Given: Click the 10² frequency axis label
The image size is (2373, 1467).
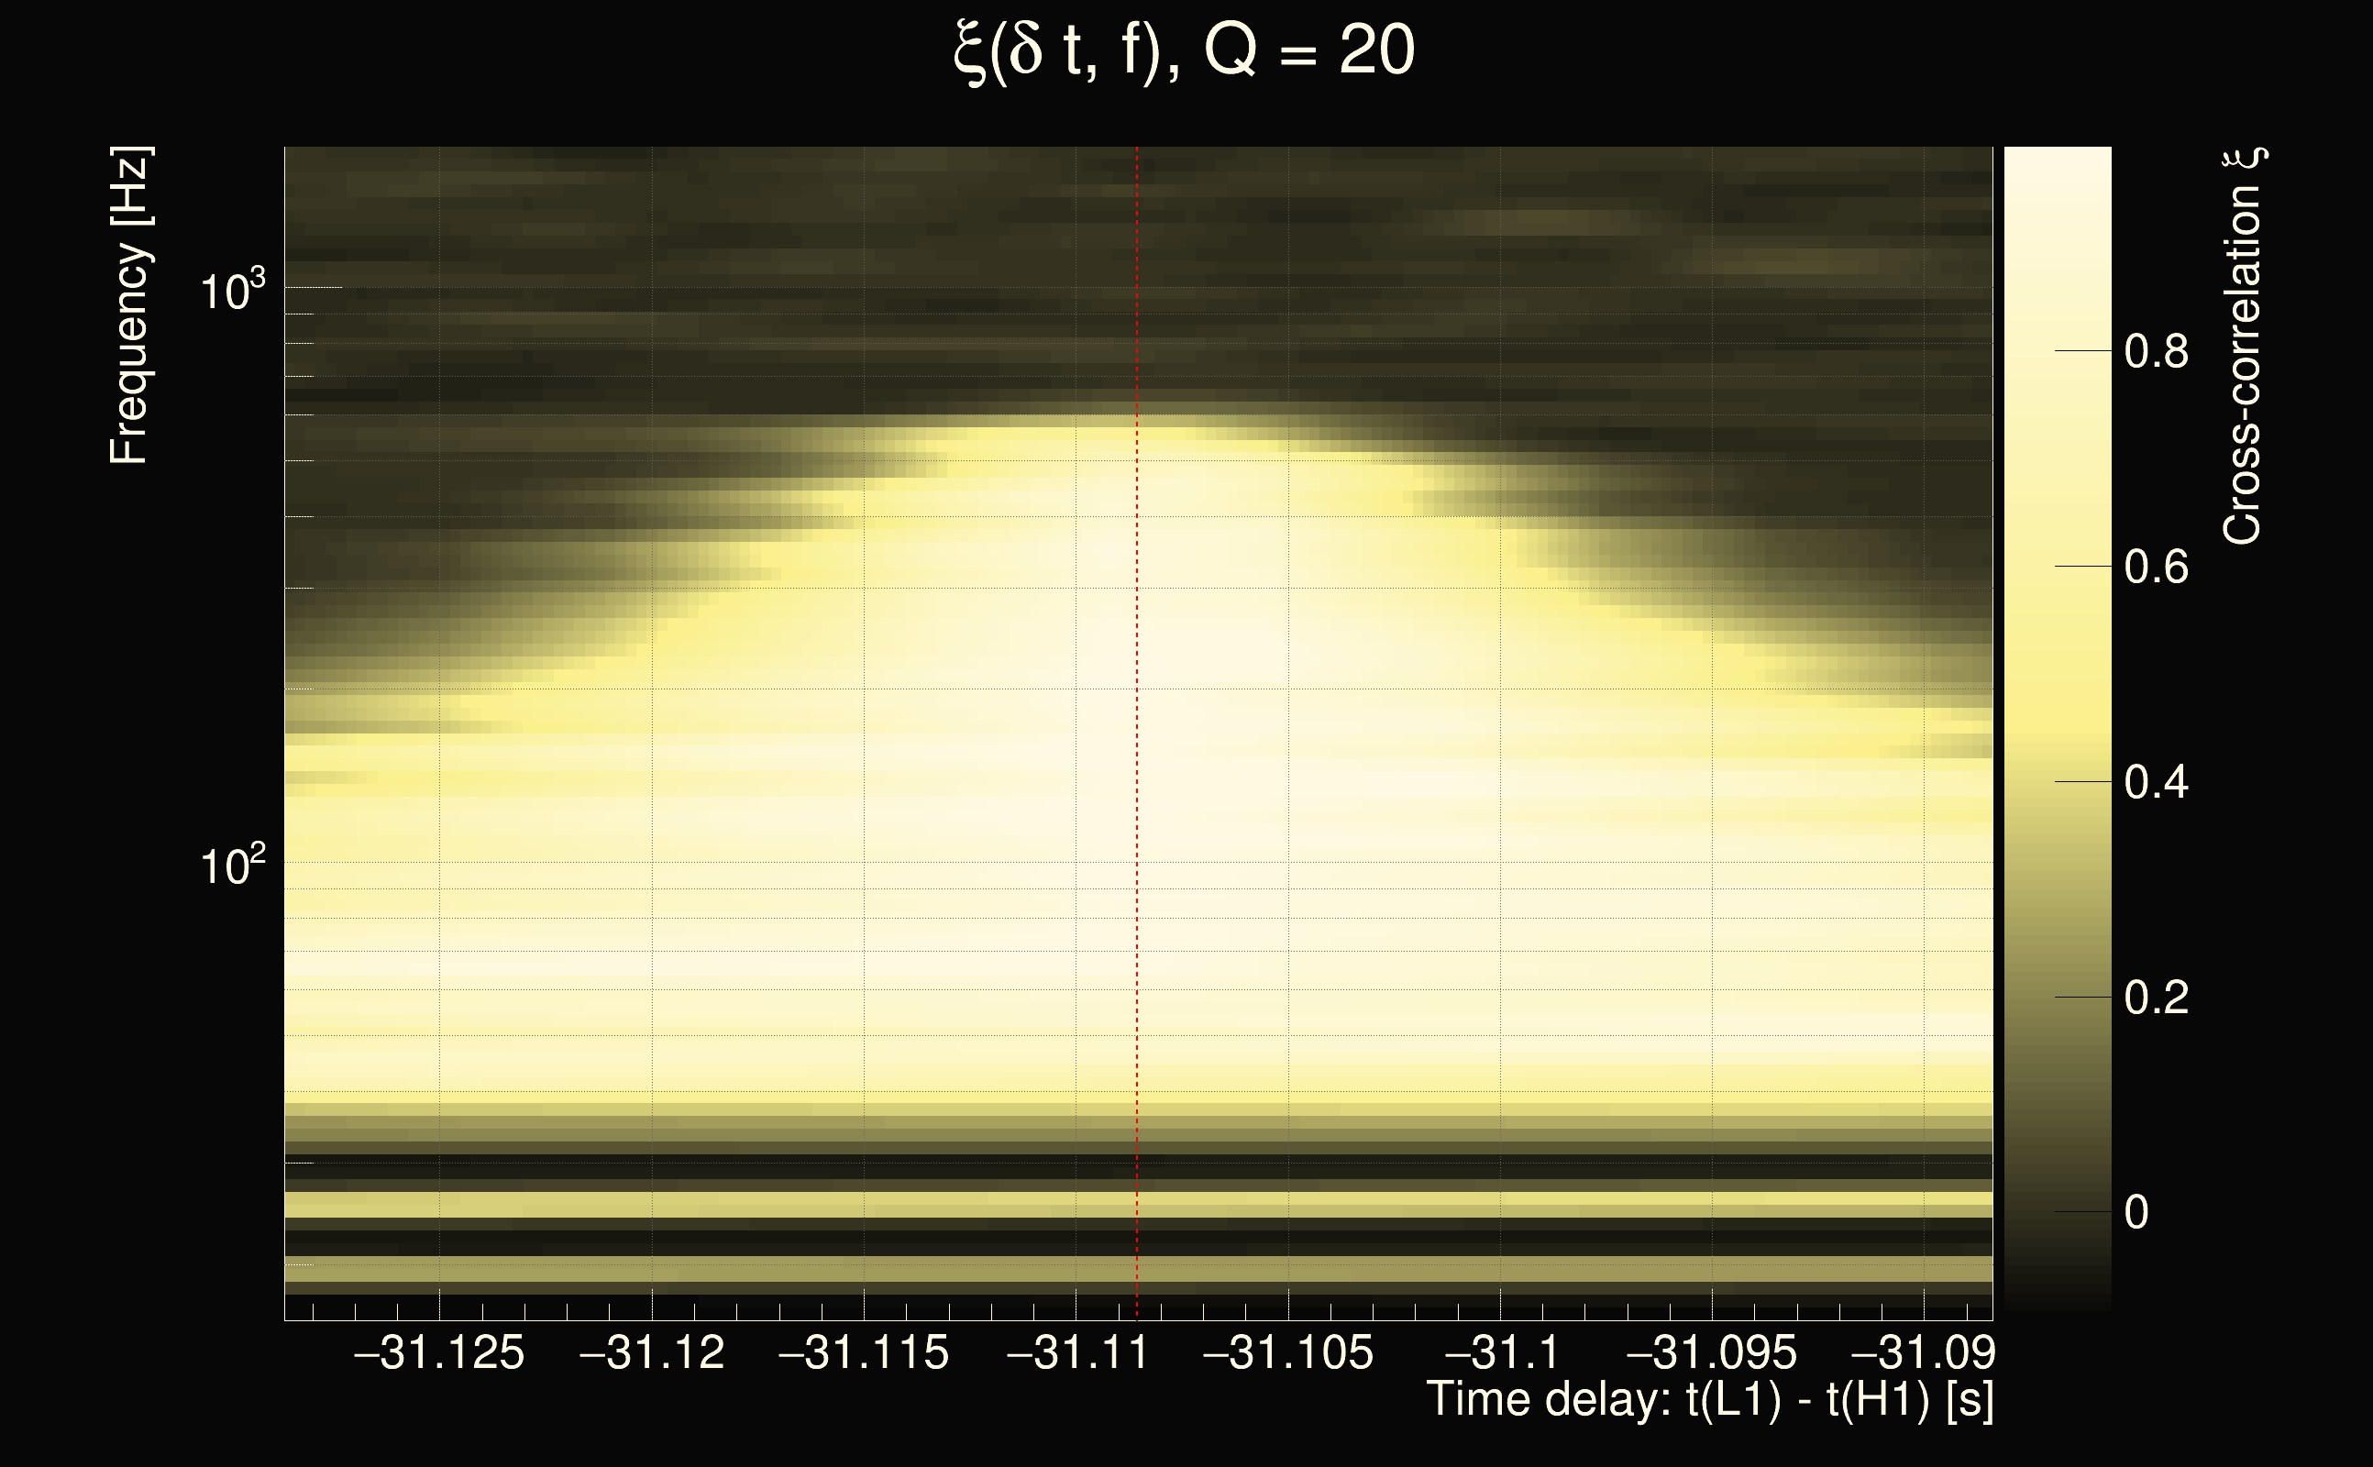Looking at the screenshot, I should (232, 864).
